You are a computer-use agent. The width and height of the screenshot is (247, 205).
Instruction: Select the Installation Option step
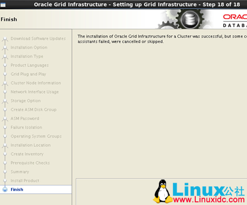[x=29, y=48]
